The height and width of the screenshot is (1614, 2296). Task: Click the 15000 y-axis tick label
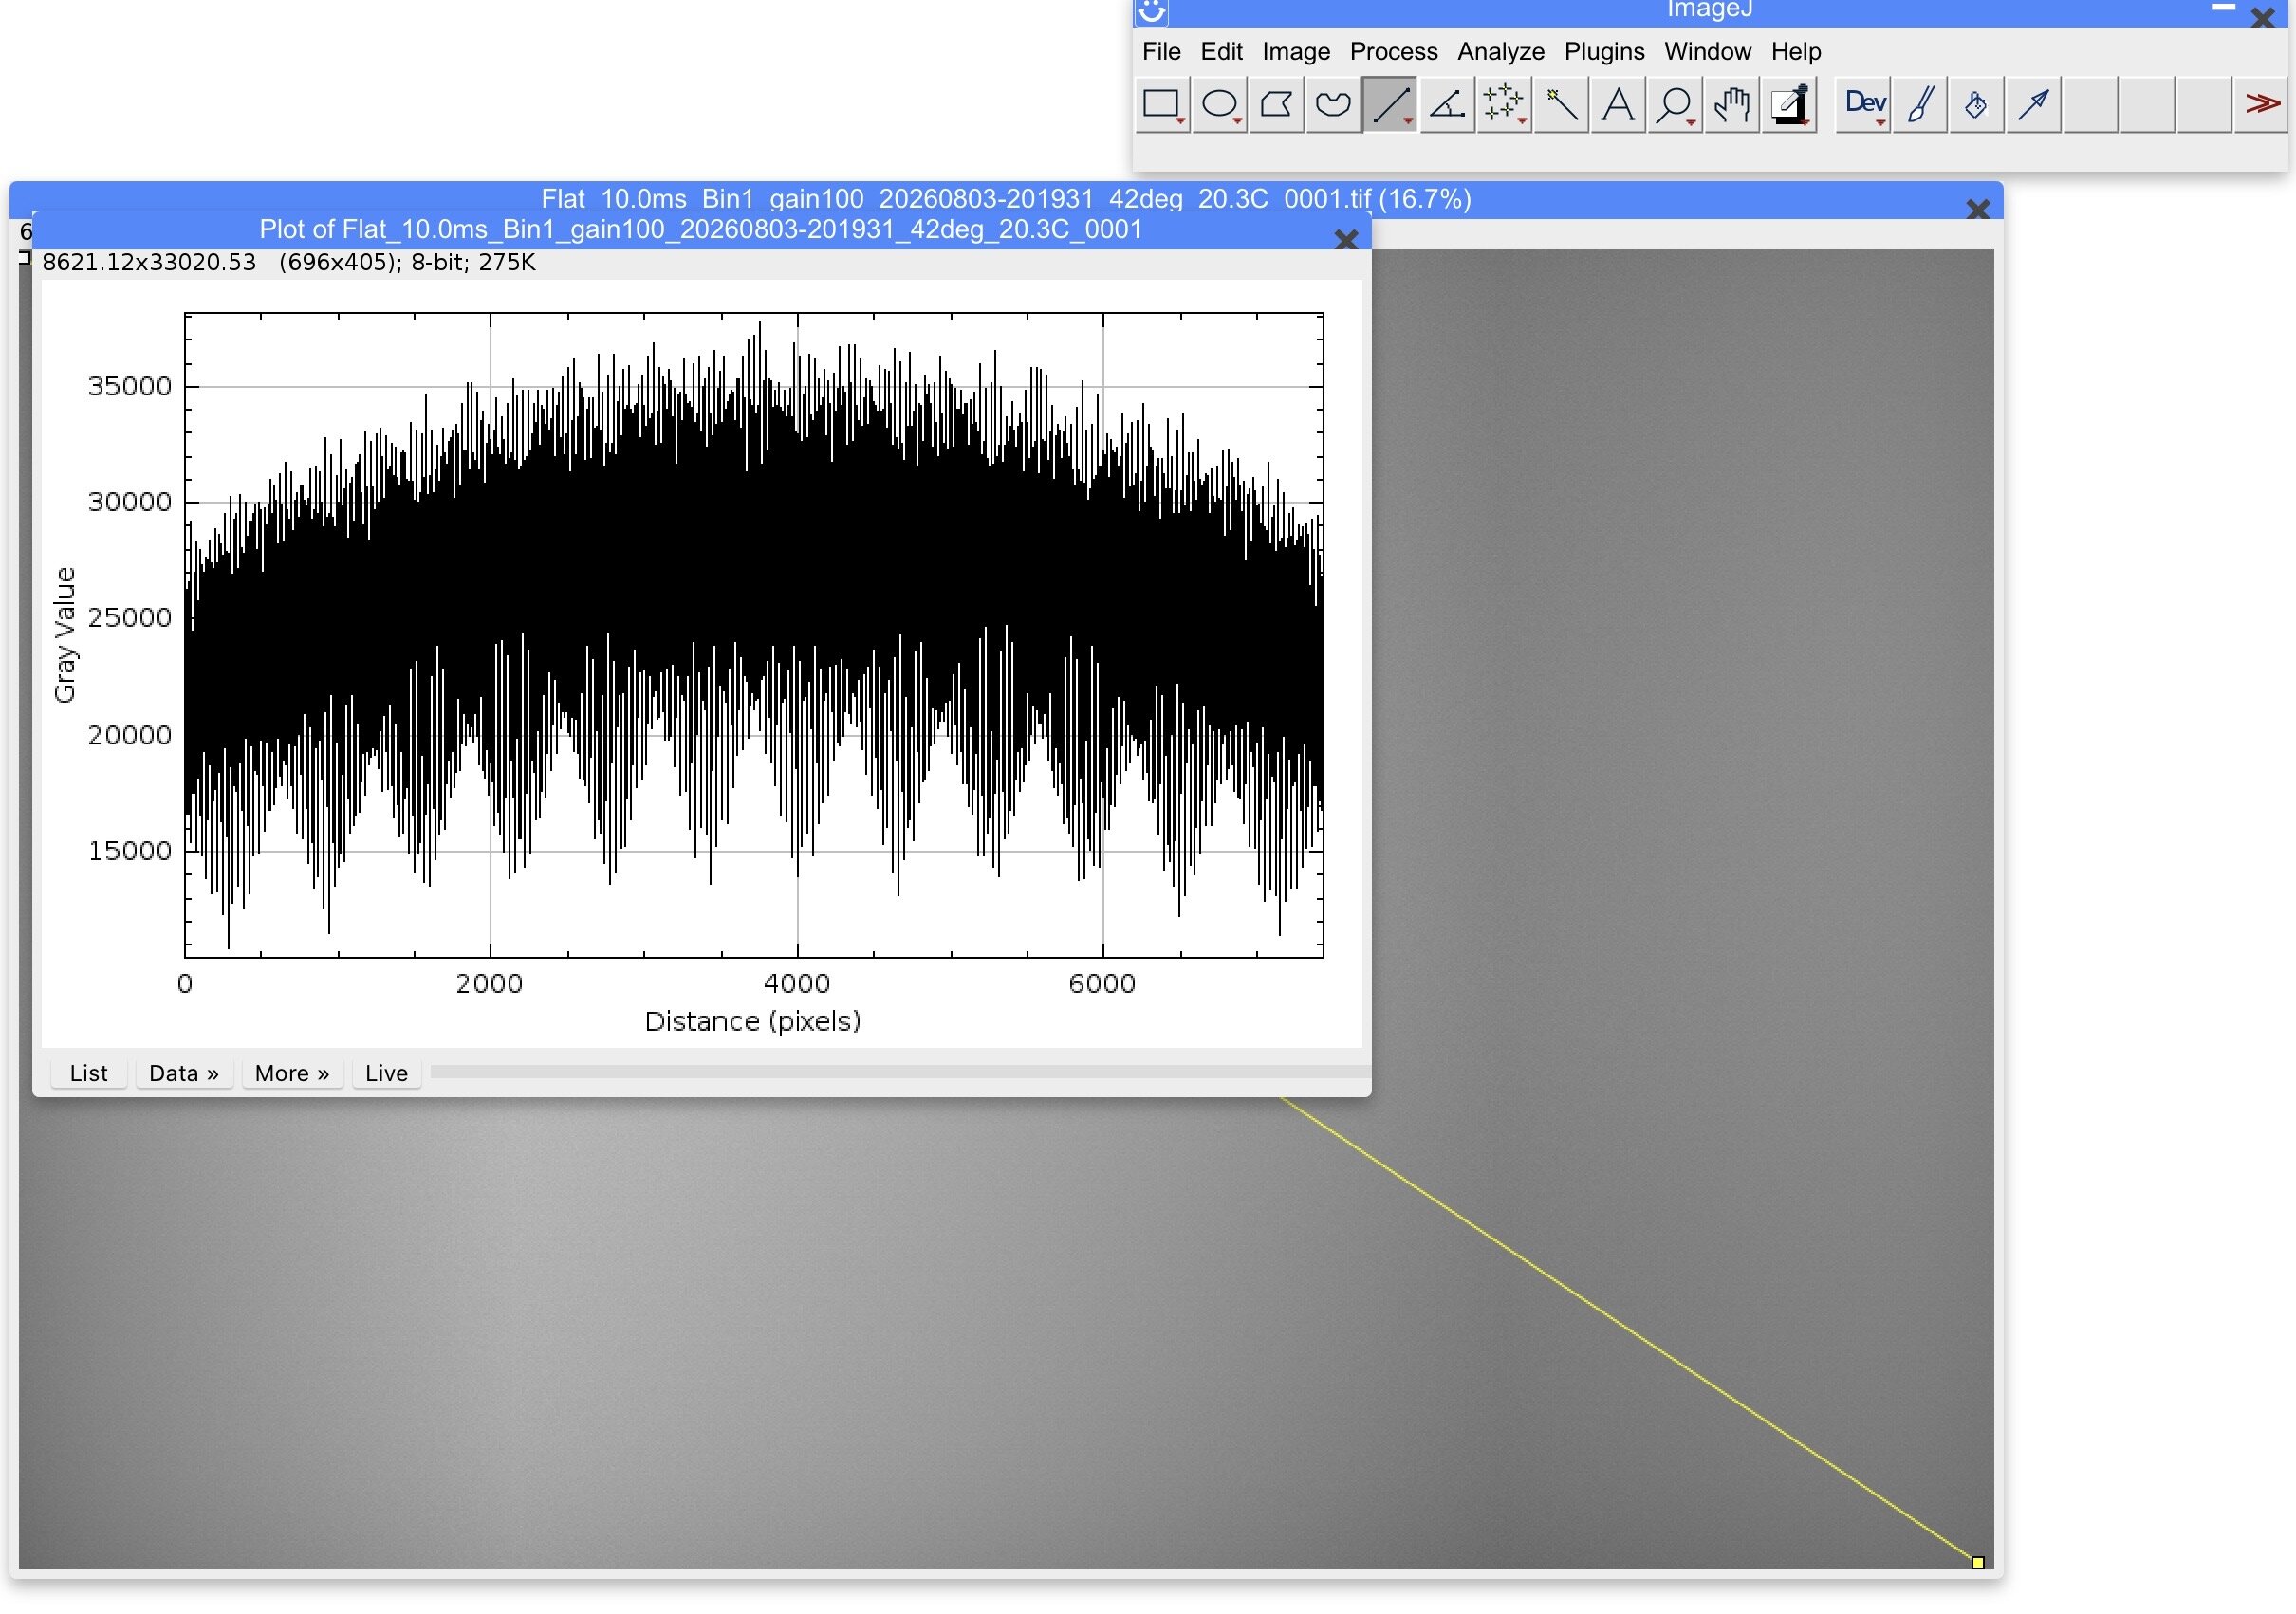point(130,851)
